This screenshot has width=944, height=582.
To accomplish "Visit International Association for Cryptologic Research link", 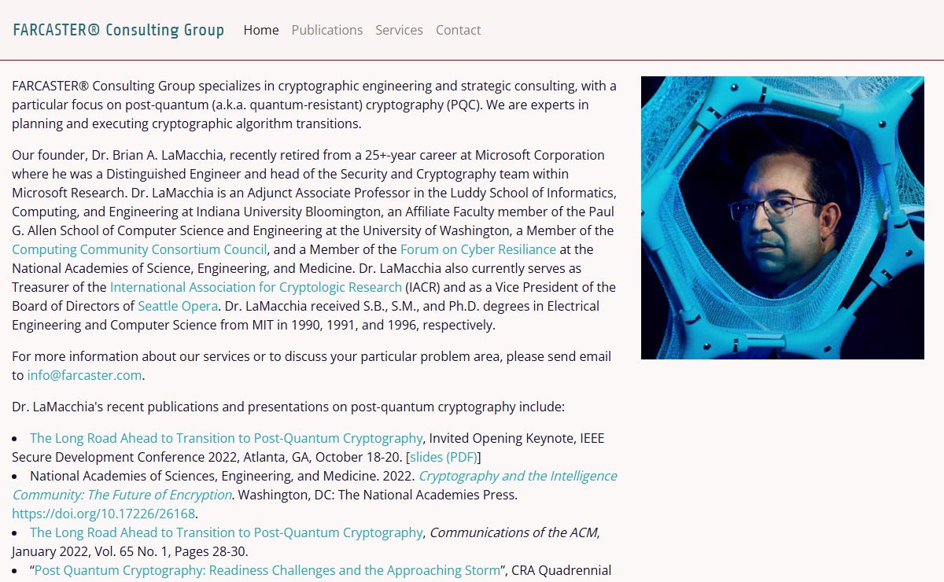I will tap(256, 287).
